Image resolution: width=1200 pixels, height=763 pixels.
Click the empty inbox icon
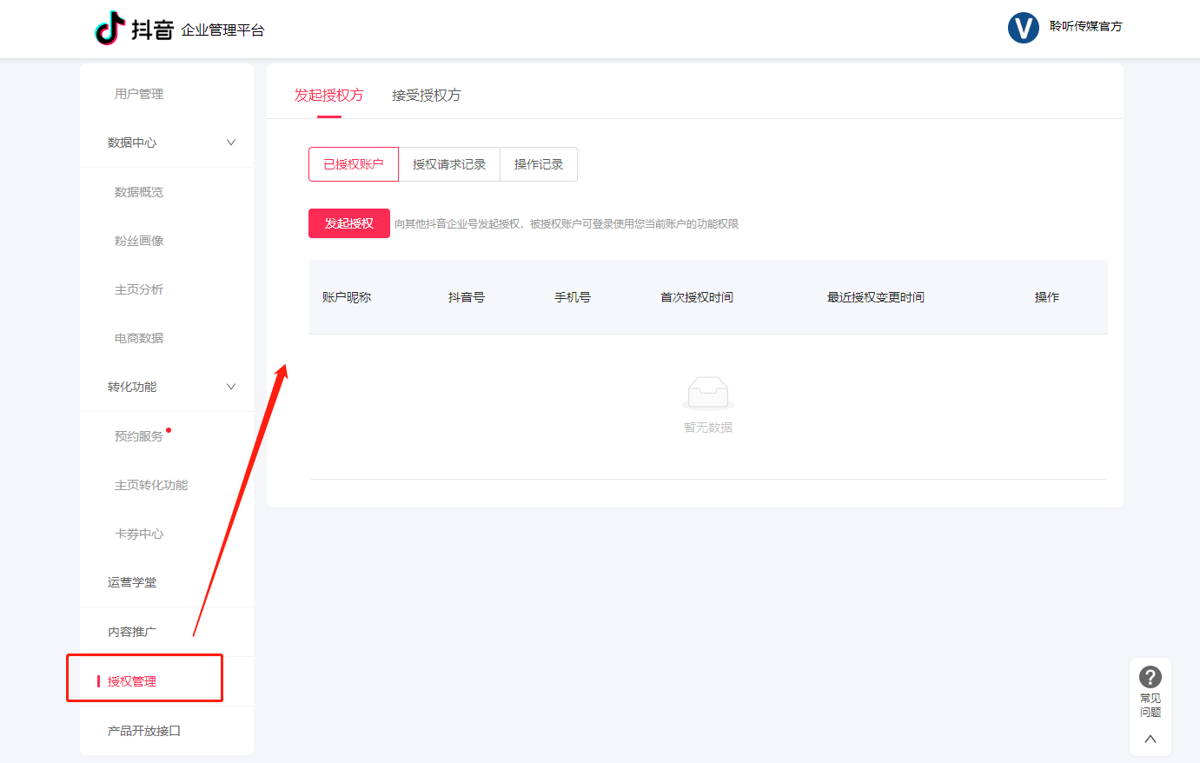(x=708, y=393)
